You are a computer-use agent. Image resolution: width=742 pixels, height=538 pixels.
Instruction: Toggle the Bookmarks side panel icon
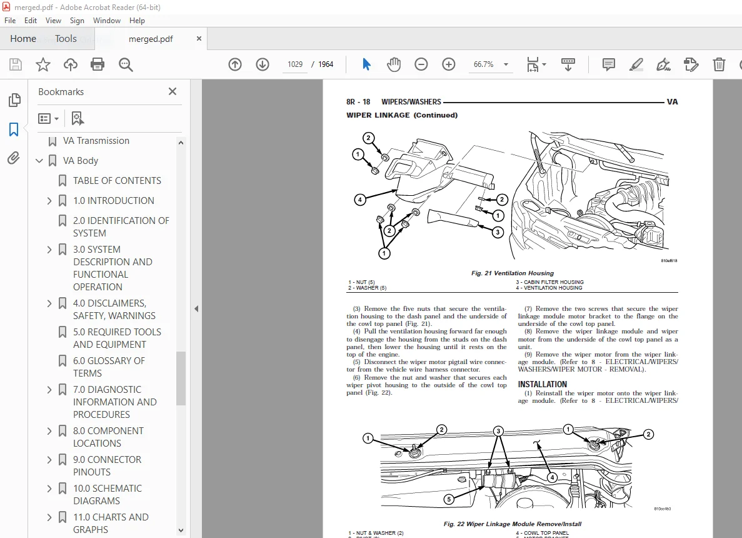point(14,129)
